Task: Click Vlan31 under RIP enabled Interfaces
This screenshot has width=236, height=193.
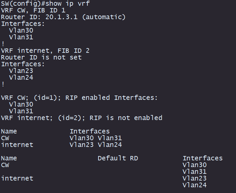Action: point(21,111)
